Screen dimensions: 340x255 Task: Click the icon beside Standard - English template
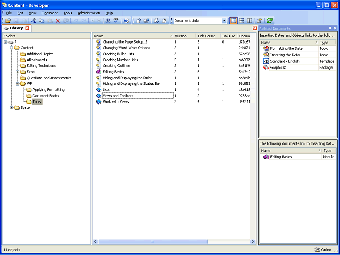tap(266, 61)
